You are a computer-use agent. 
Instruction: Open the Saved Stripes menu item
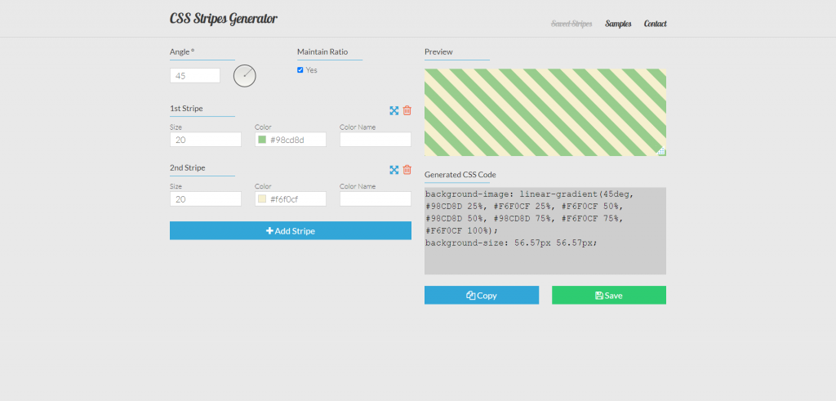click(571, 24)
